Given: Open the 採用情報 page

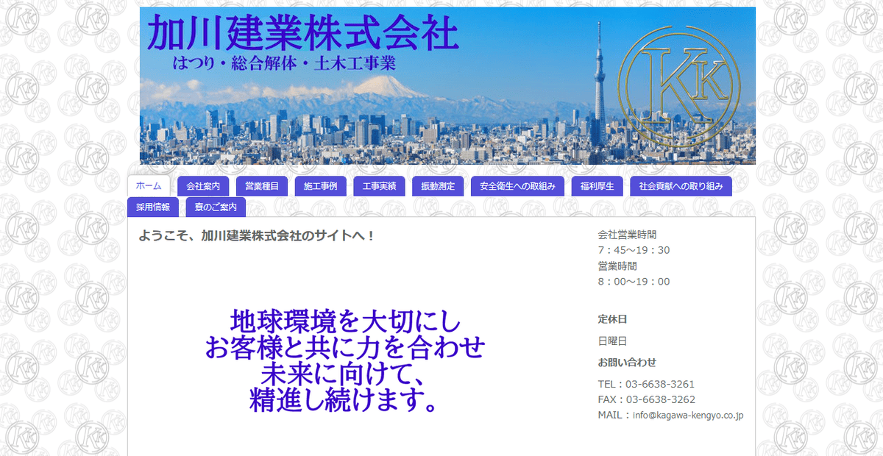Looking at the screenshot, I should click(x=155, y=207).
